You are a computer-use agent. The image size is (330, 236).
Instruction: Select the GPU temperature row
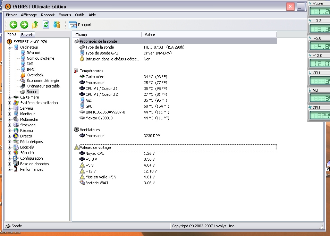point(89,106)
